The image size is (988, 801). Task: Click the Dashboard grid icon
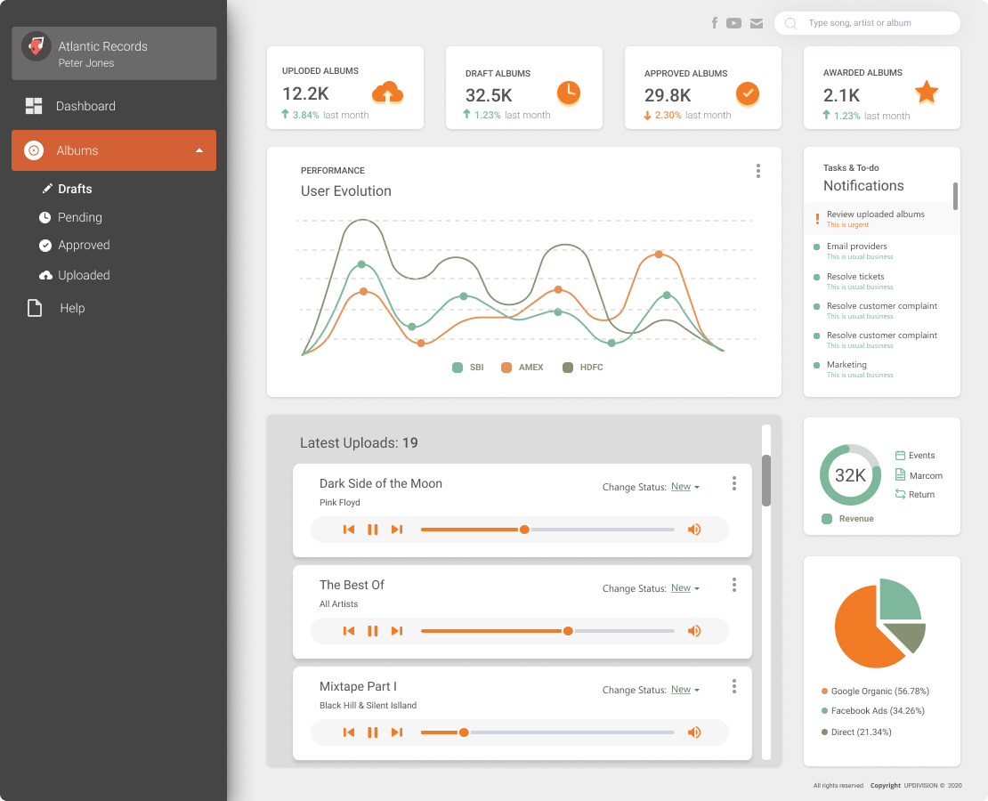34,106
